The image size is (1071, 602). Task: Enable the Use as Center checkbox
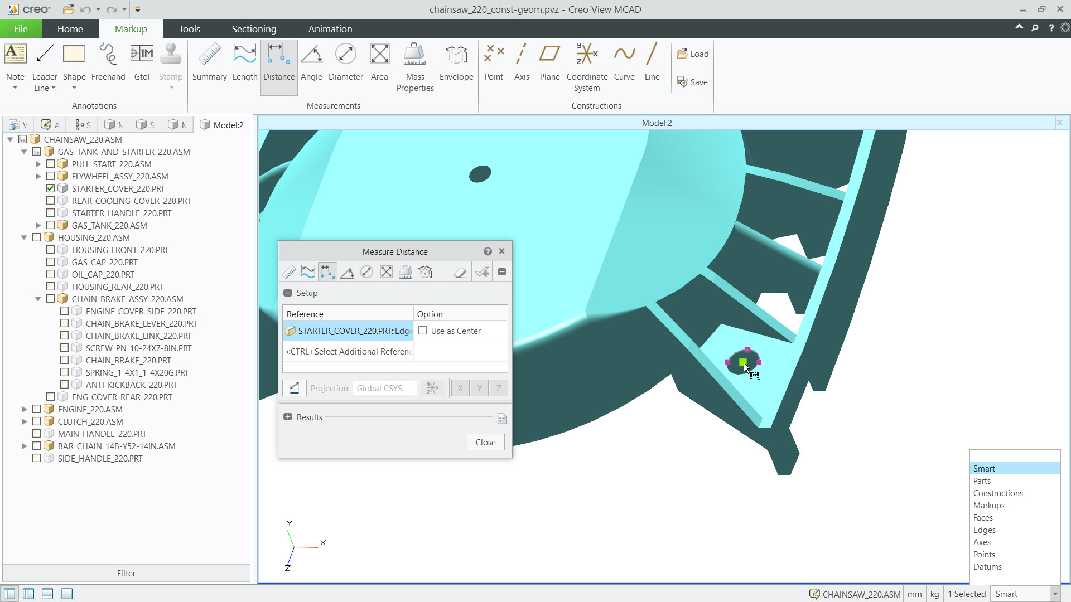coord(423,331)
